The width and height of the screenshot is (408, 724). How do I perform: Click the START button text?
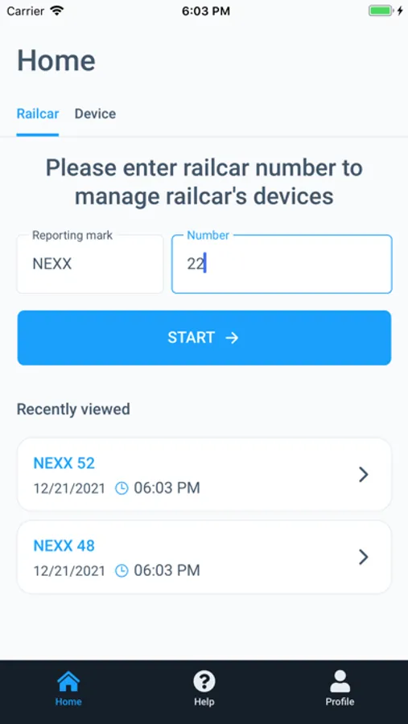(192, 338)
